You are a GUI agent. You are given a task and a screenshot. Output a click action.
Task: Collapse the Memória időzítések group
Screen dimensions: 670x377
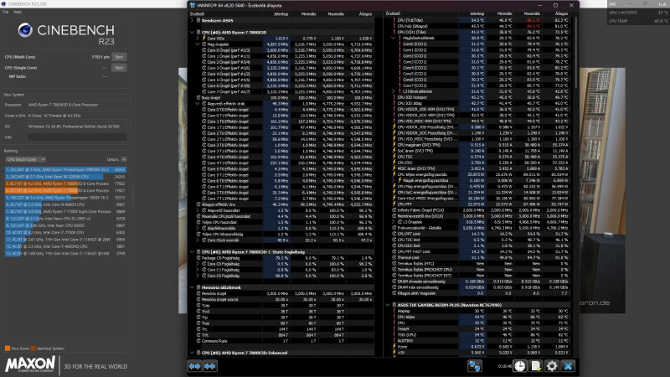coord(192,287)
